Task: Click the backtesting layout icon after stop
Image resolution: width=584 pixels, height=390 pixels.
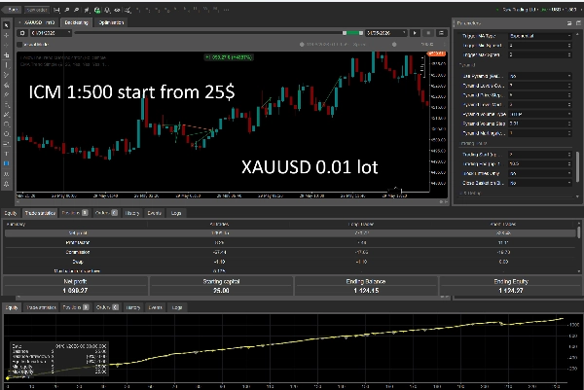Action: 441,33
